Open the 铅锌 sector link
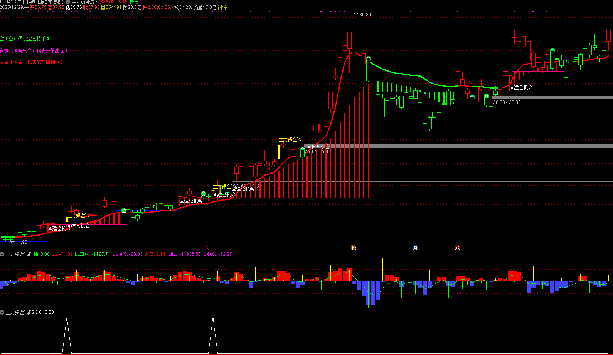 pyautogui.click(x=222, y=7)
